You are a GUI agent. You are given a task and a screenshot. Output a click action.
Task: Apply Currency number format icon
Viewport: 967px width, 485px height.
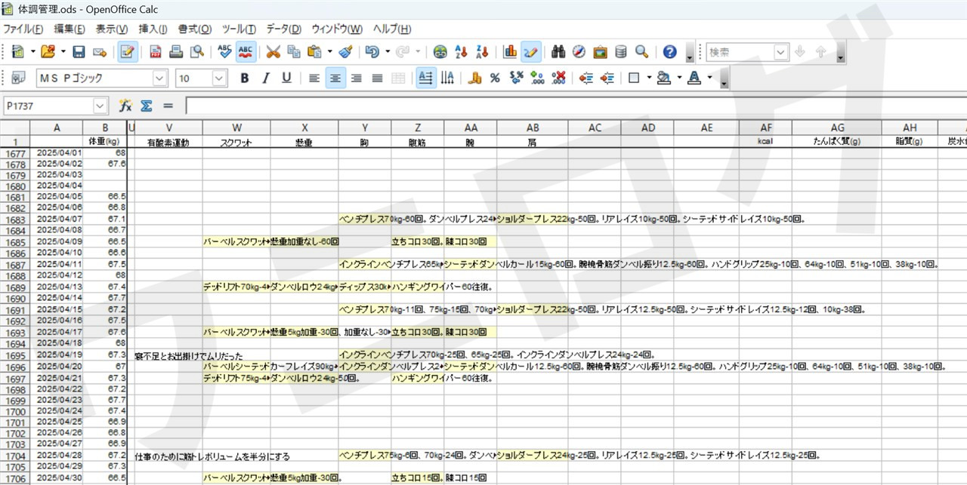[475, 78]
